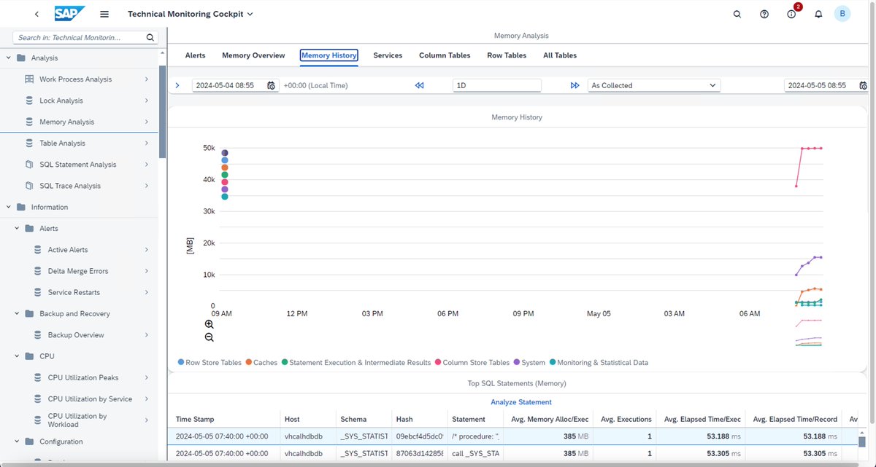Step forward one time period
The height and width of the screenshot is (467, 876).
(x=575, y=85)
